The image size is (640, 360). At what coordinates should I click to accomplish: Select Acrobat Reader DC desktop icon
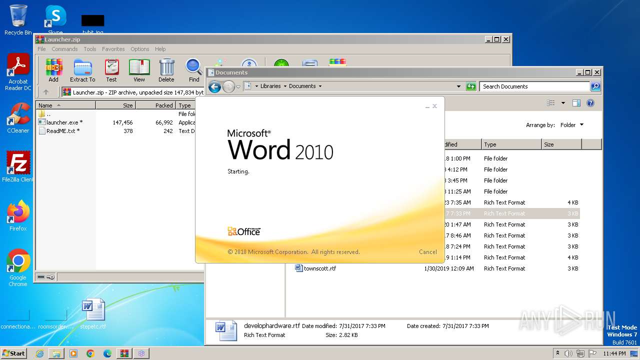tap(18, 72)
